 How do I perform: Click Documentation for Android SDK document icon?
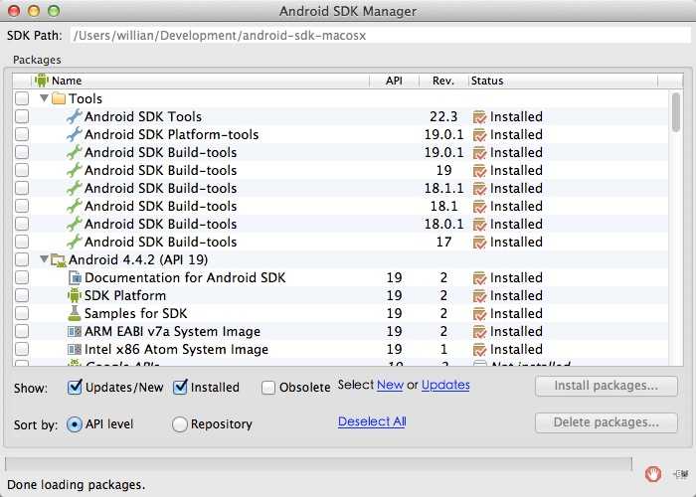click(x=75, y=277)
